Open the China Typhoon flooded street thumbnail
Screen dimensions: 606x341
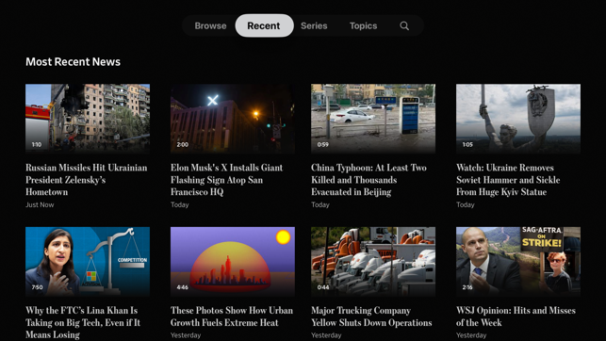pyautogui.click(x=373, y=119)
